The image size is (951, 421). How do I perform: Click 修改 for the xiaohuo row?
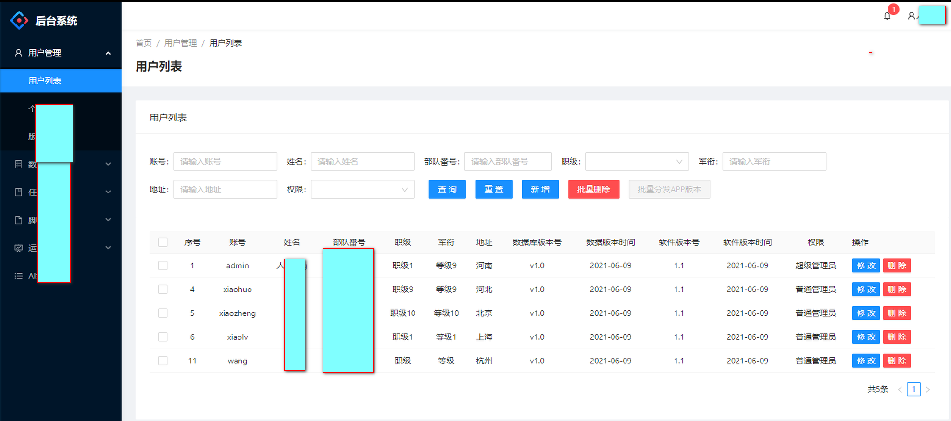(866, 289)
